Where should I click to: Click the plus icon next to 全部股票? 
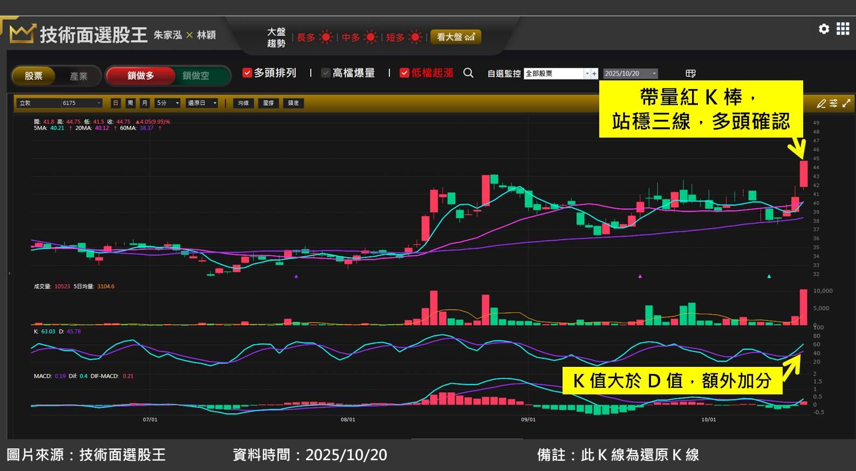pyautogui.click(x=594, y=73)
